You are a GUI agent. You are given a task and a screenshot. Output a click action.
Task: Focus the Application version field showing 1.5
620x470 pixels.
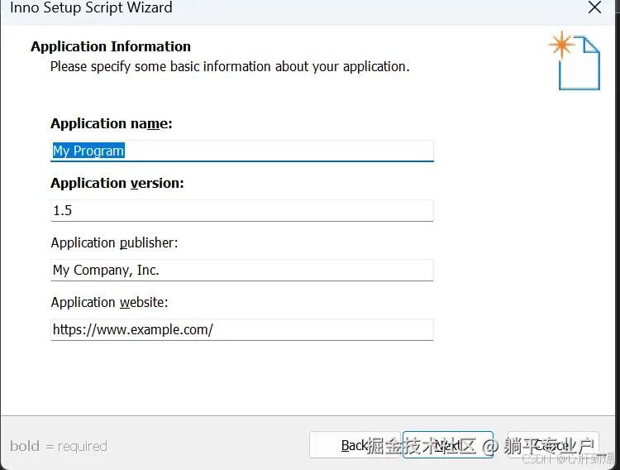242,211
